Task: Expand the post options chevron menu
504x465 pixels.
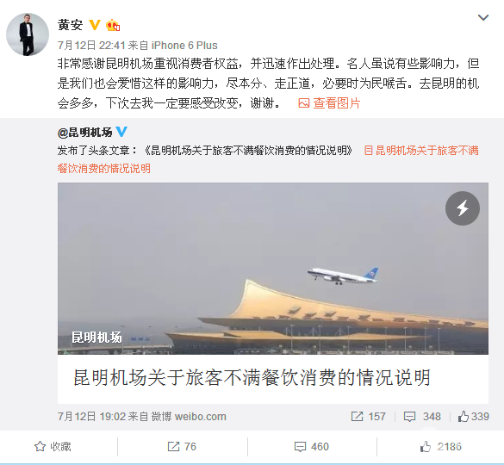Action: (x=483, y=17)
